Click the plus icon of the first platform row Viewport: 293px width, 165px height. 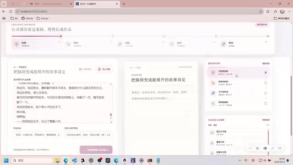[x=212, y=133]
